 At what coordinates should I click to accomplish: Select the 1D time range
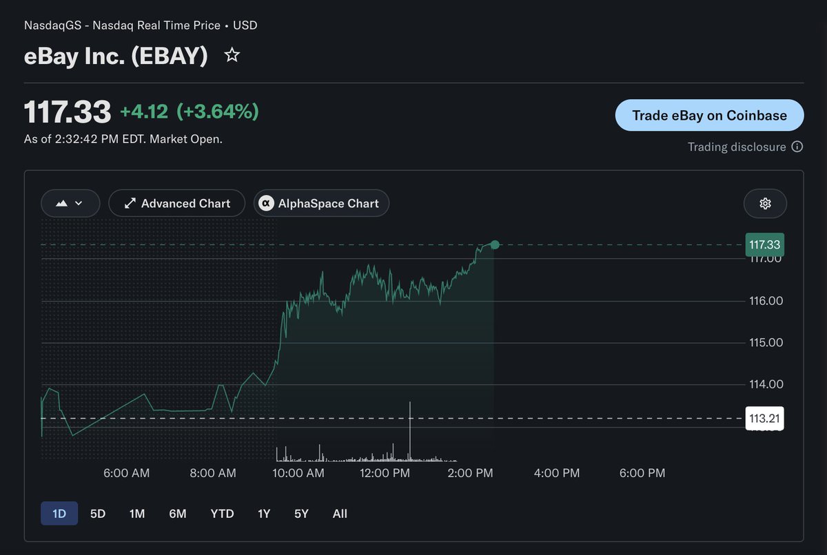click(59, 514)
